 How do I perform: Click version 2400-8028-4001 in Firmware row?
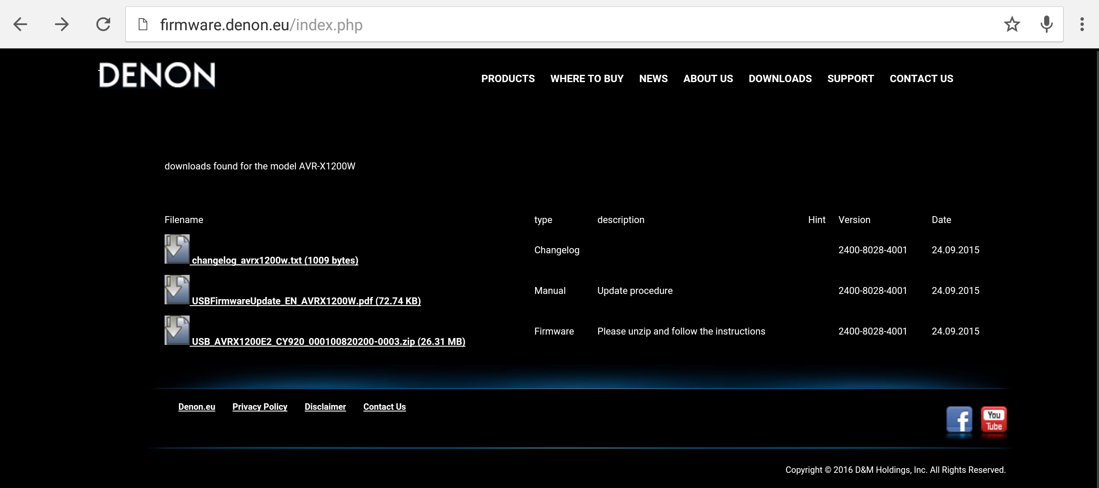[x=873, y=332]
